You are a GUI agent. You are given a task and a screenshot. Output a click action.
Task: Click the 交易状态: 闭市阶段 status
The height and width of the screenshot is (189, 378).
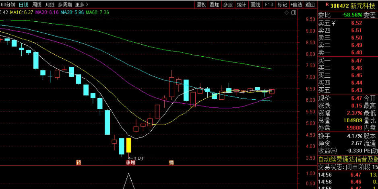tap(344, 167)
